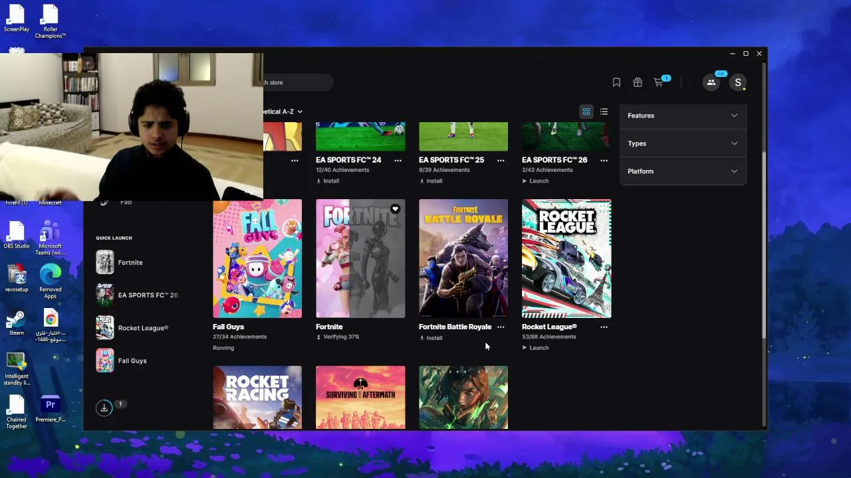
Task: Launch Rocket League
Action: tap(535, 348)
